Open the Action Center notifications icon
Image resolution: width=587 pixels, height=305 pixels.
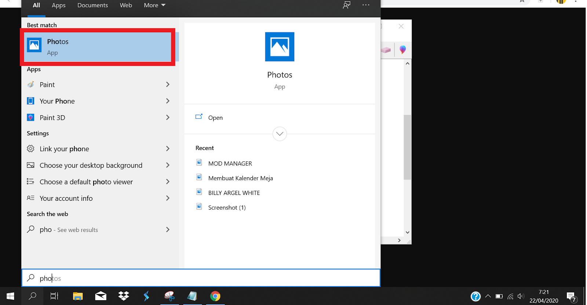571,297
